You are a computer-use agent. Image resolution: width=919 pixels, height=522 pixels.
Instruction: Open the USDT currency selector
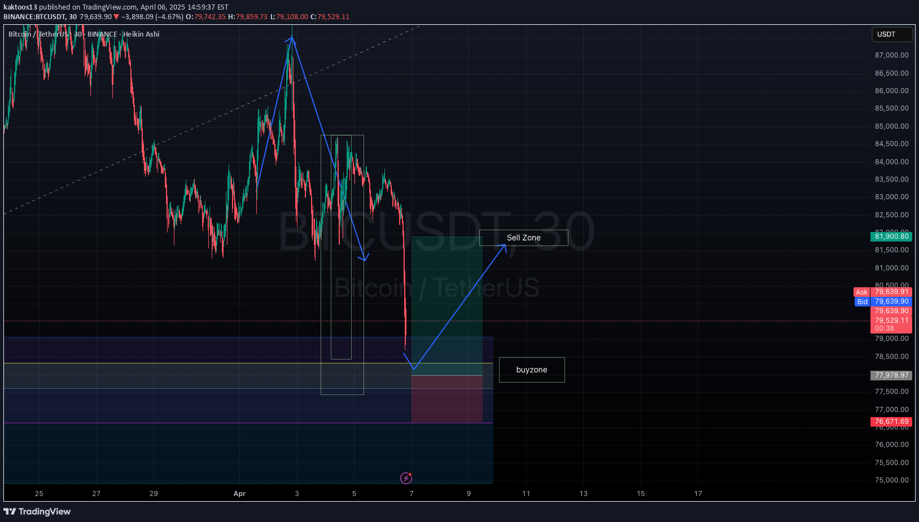click(892, 34)
